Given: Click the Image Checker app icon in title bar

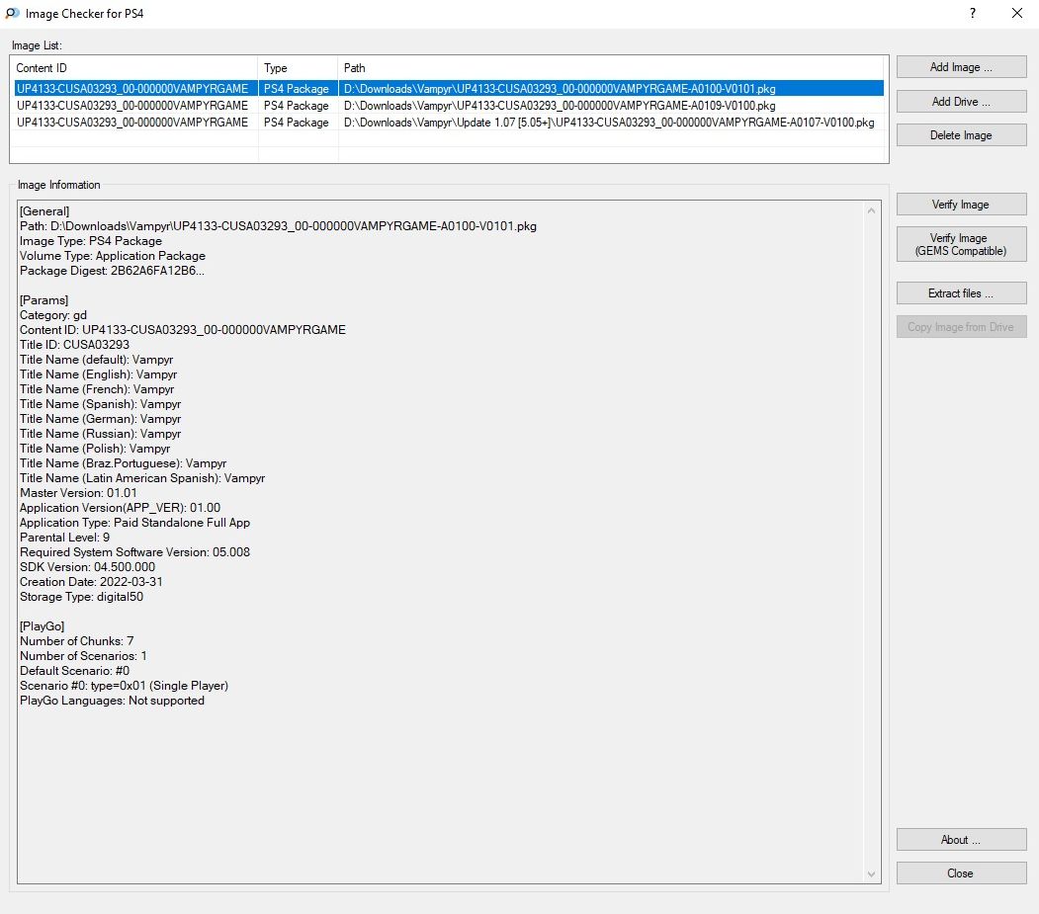Looking at the screenshot, I should (13, 14).
